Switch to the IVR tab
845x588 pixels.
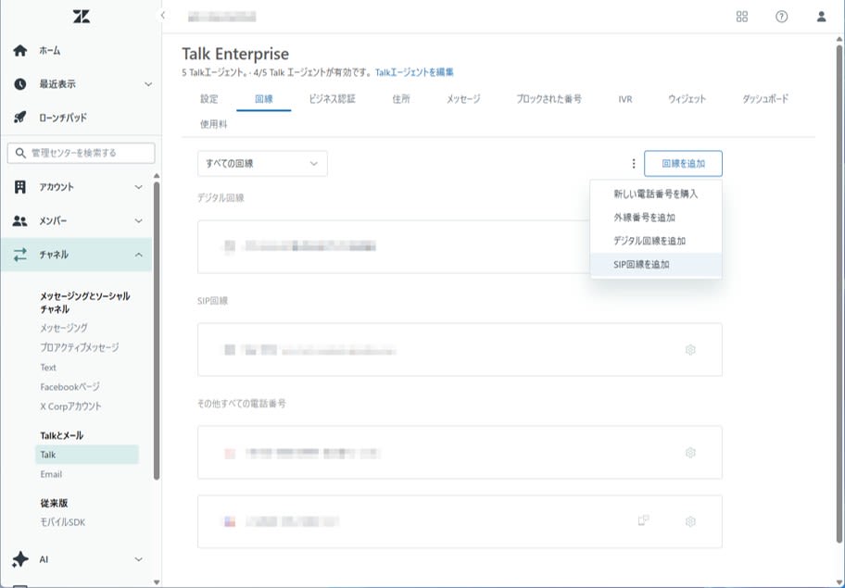(x=625, y=99)
